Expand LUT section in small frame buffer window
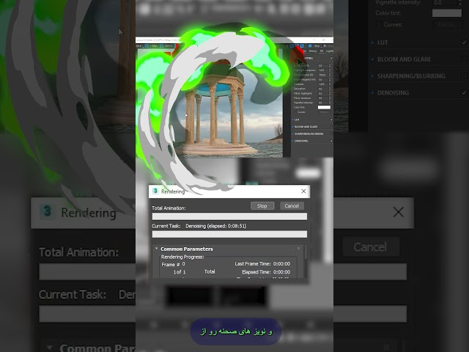The width and height of the screenshot is (469, 352). 292,120
